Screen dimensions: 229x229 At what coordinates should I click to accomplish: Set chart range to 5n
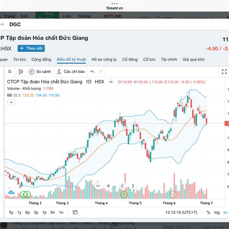tap(53, 212)
